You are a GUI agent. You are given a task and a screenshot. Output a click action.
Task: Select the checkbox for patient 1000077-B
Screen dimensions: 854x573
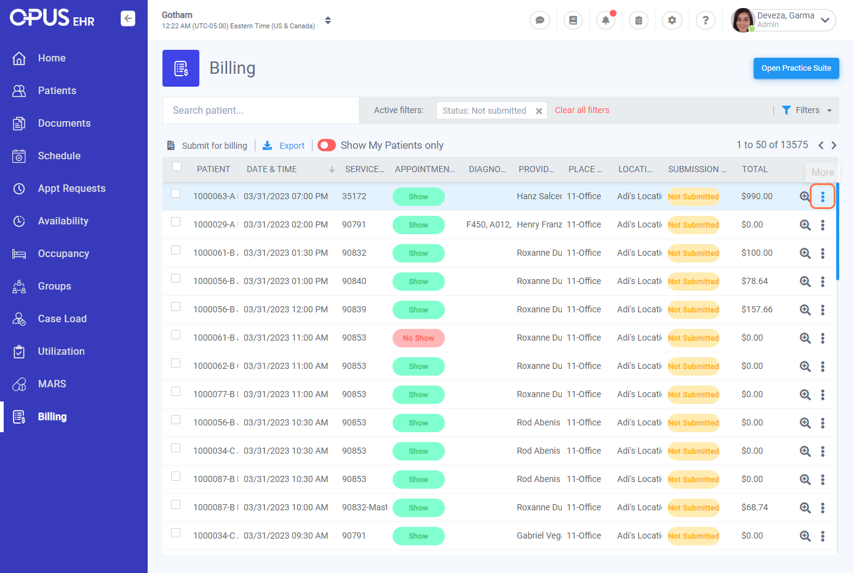(x=176, y=392)
